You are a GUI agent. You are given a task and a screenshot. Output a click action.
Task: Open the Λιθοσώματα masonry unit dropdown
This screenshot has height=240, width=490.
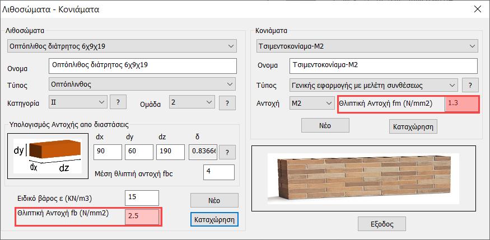pyautogui.click(x=122, y=46)
